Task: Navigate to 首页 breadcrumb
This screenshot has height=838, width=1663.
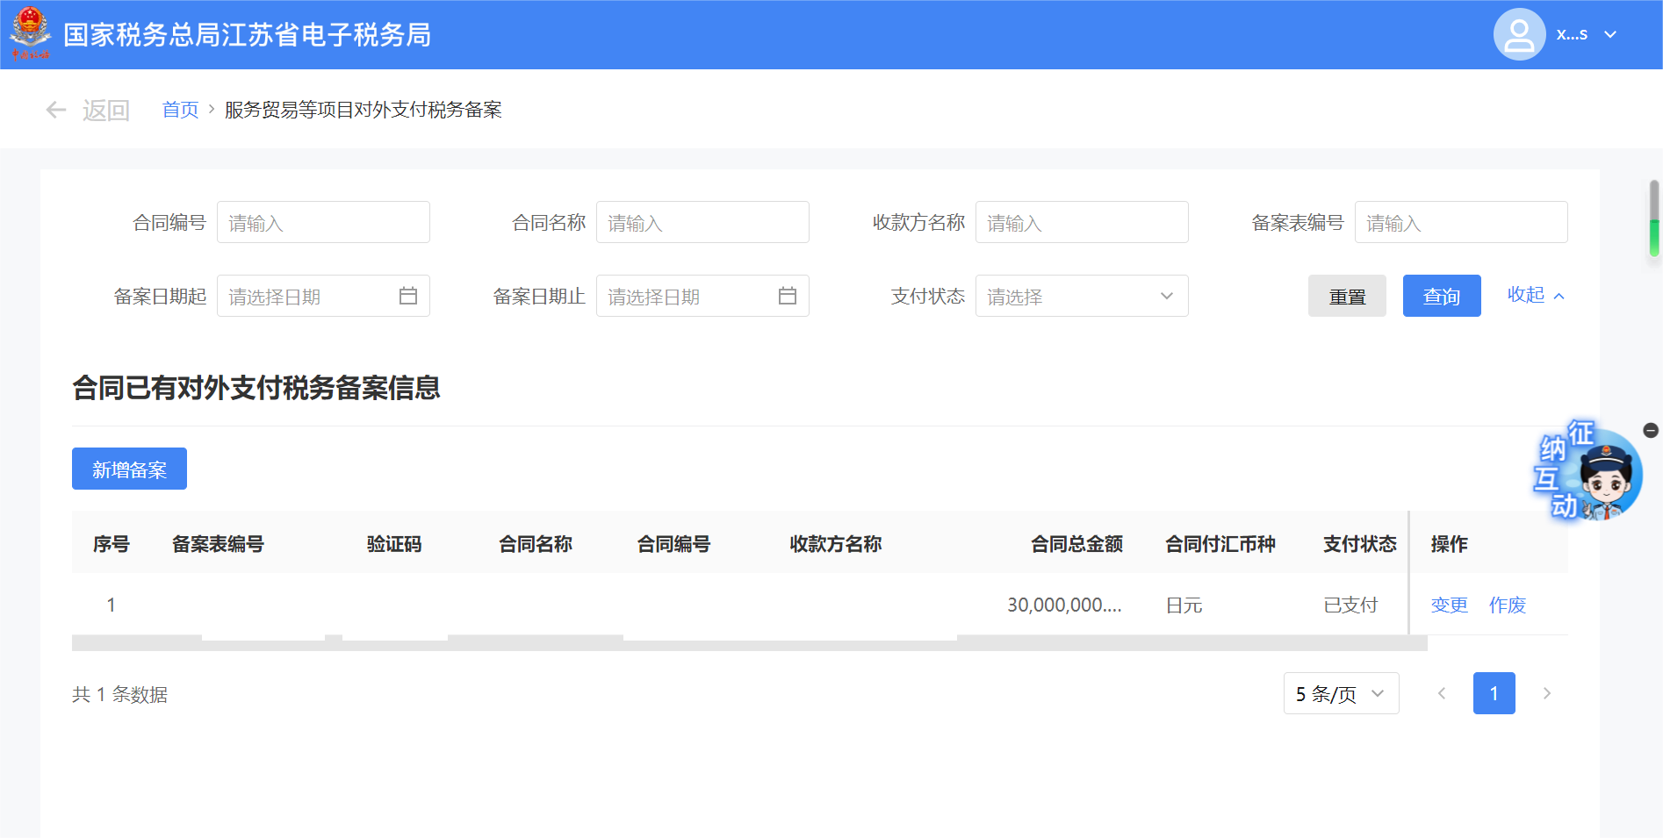Action: (x=180, y=110)
